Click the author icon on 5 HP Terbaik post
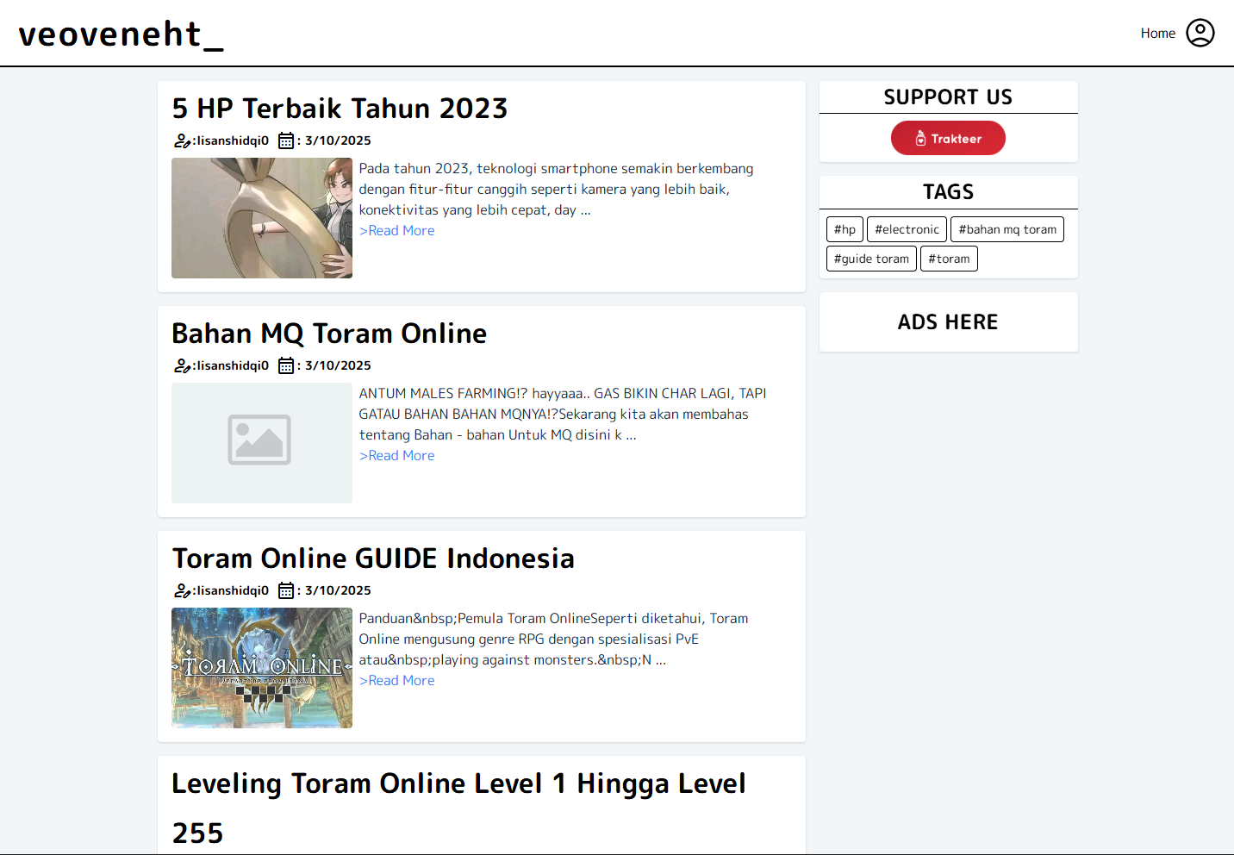Viewport: 1234px width, 855px height. [182, 140]
